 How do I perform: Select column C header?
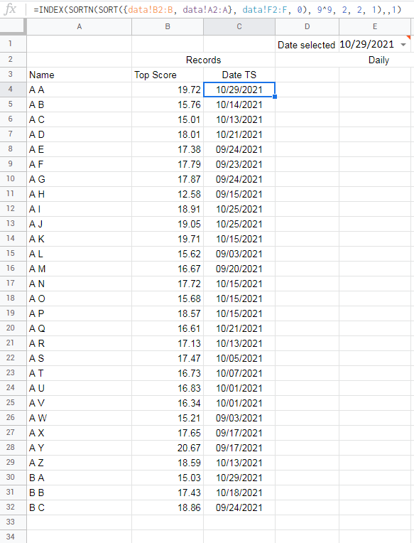pos(239,27)
